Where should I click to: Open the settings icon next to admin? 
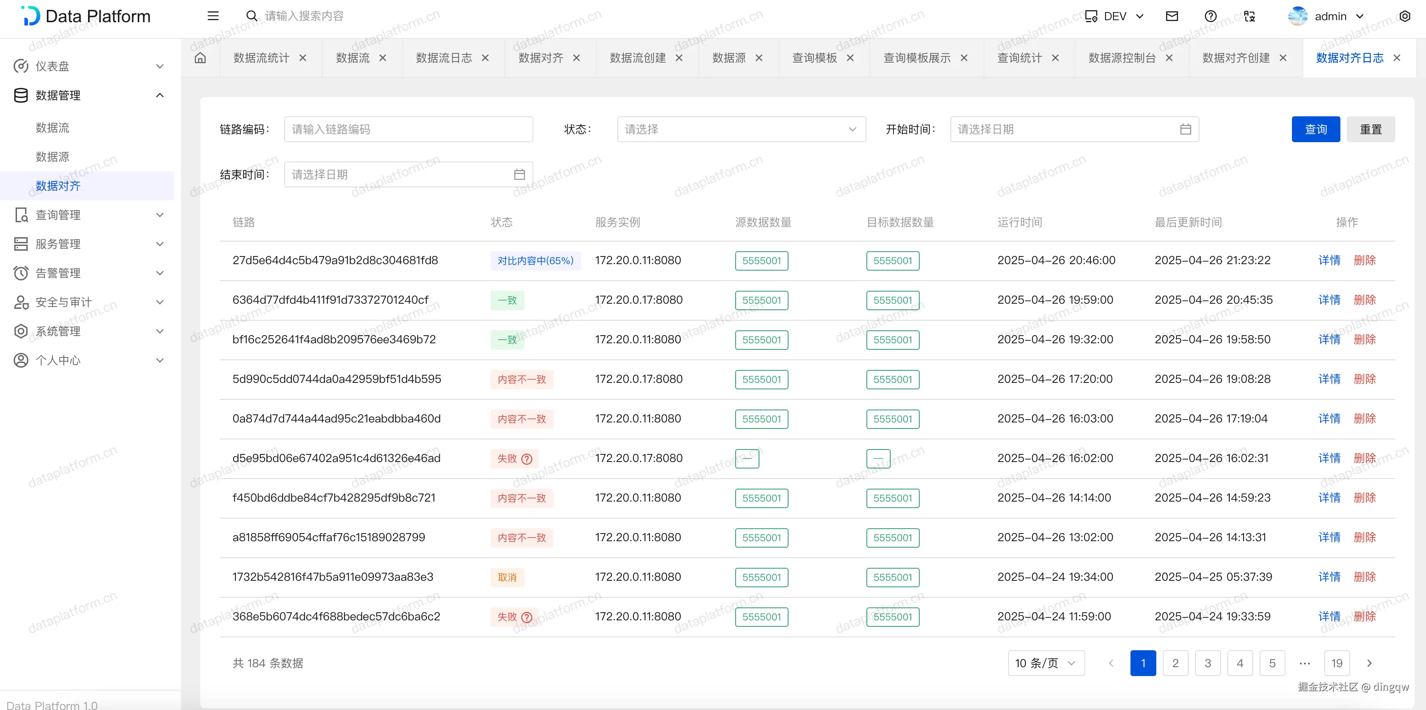click(x=1405, y=16)
